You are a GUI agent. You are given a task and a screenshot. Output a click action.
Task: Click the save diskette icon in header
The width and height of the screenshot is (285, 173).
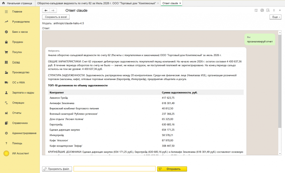[256, 10]
